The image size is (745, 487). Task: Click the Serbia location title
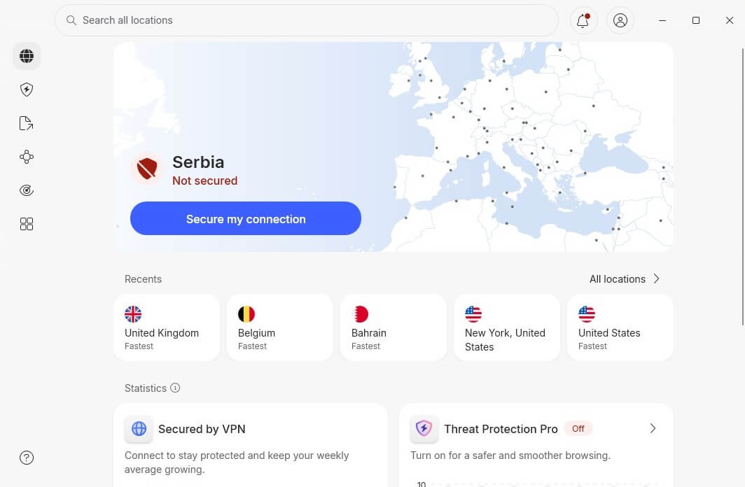[x=198, y=162]
